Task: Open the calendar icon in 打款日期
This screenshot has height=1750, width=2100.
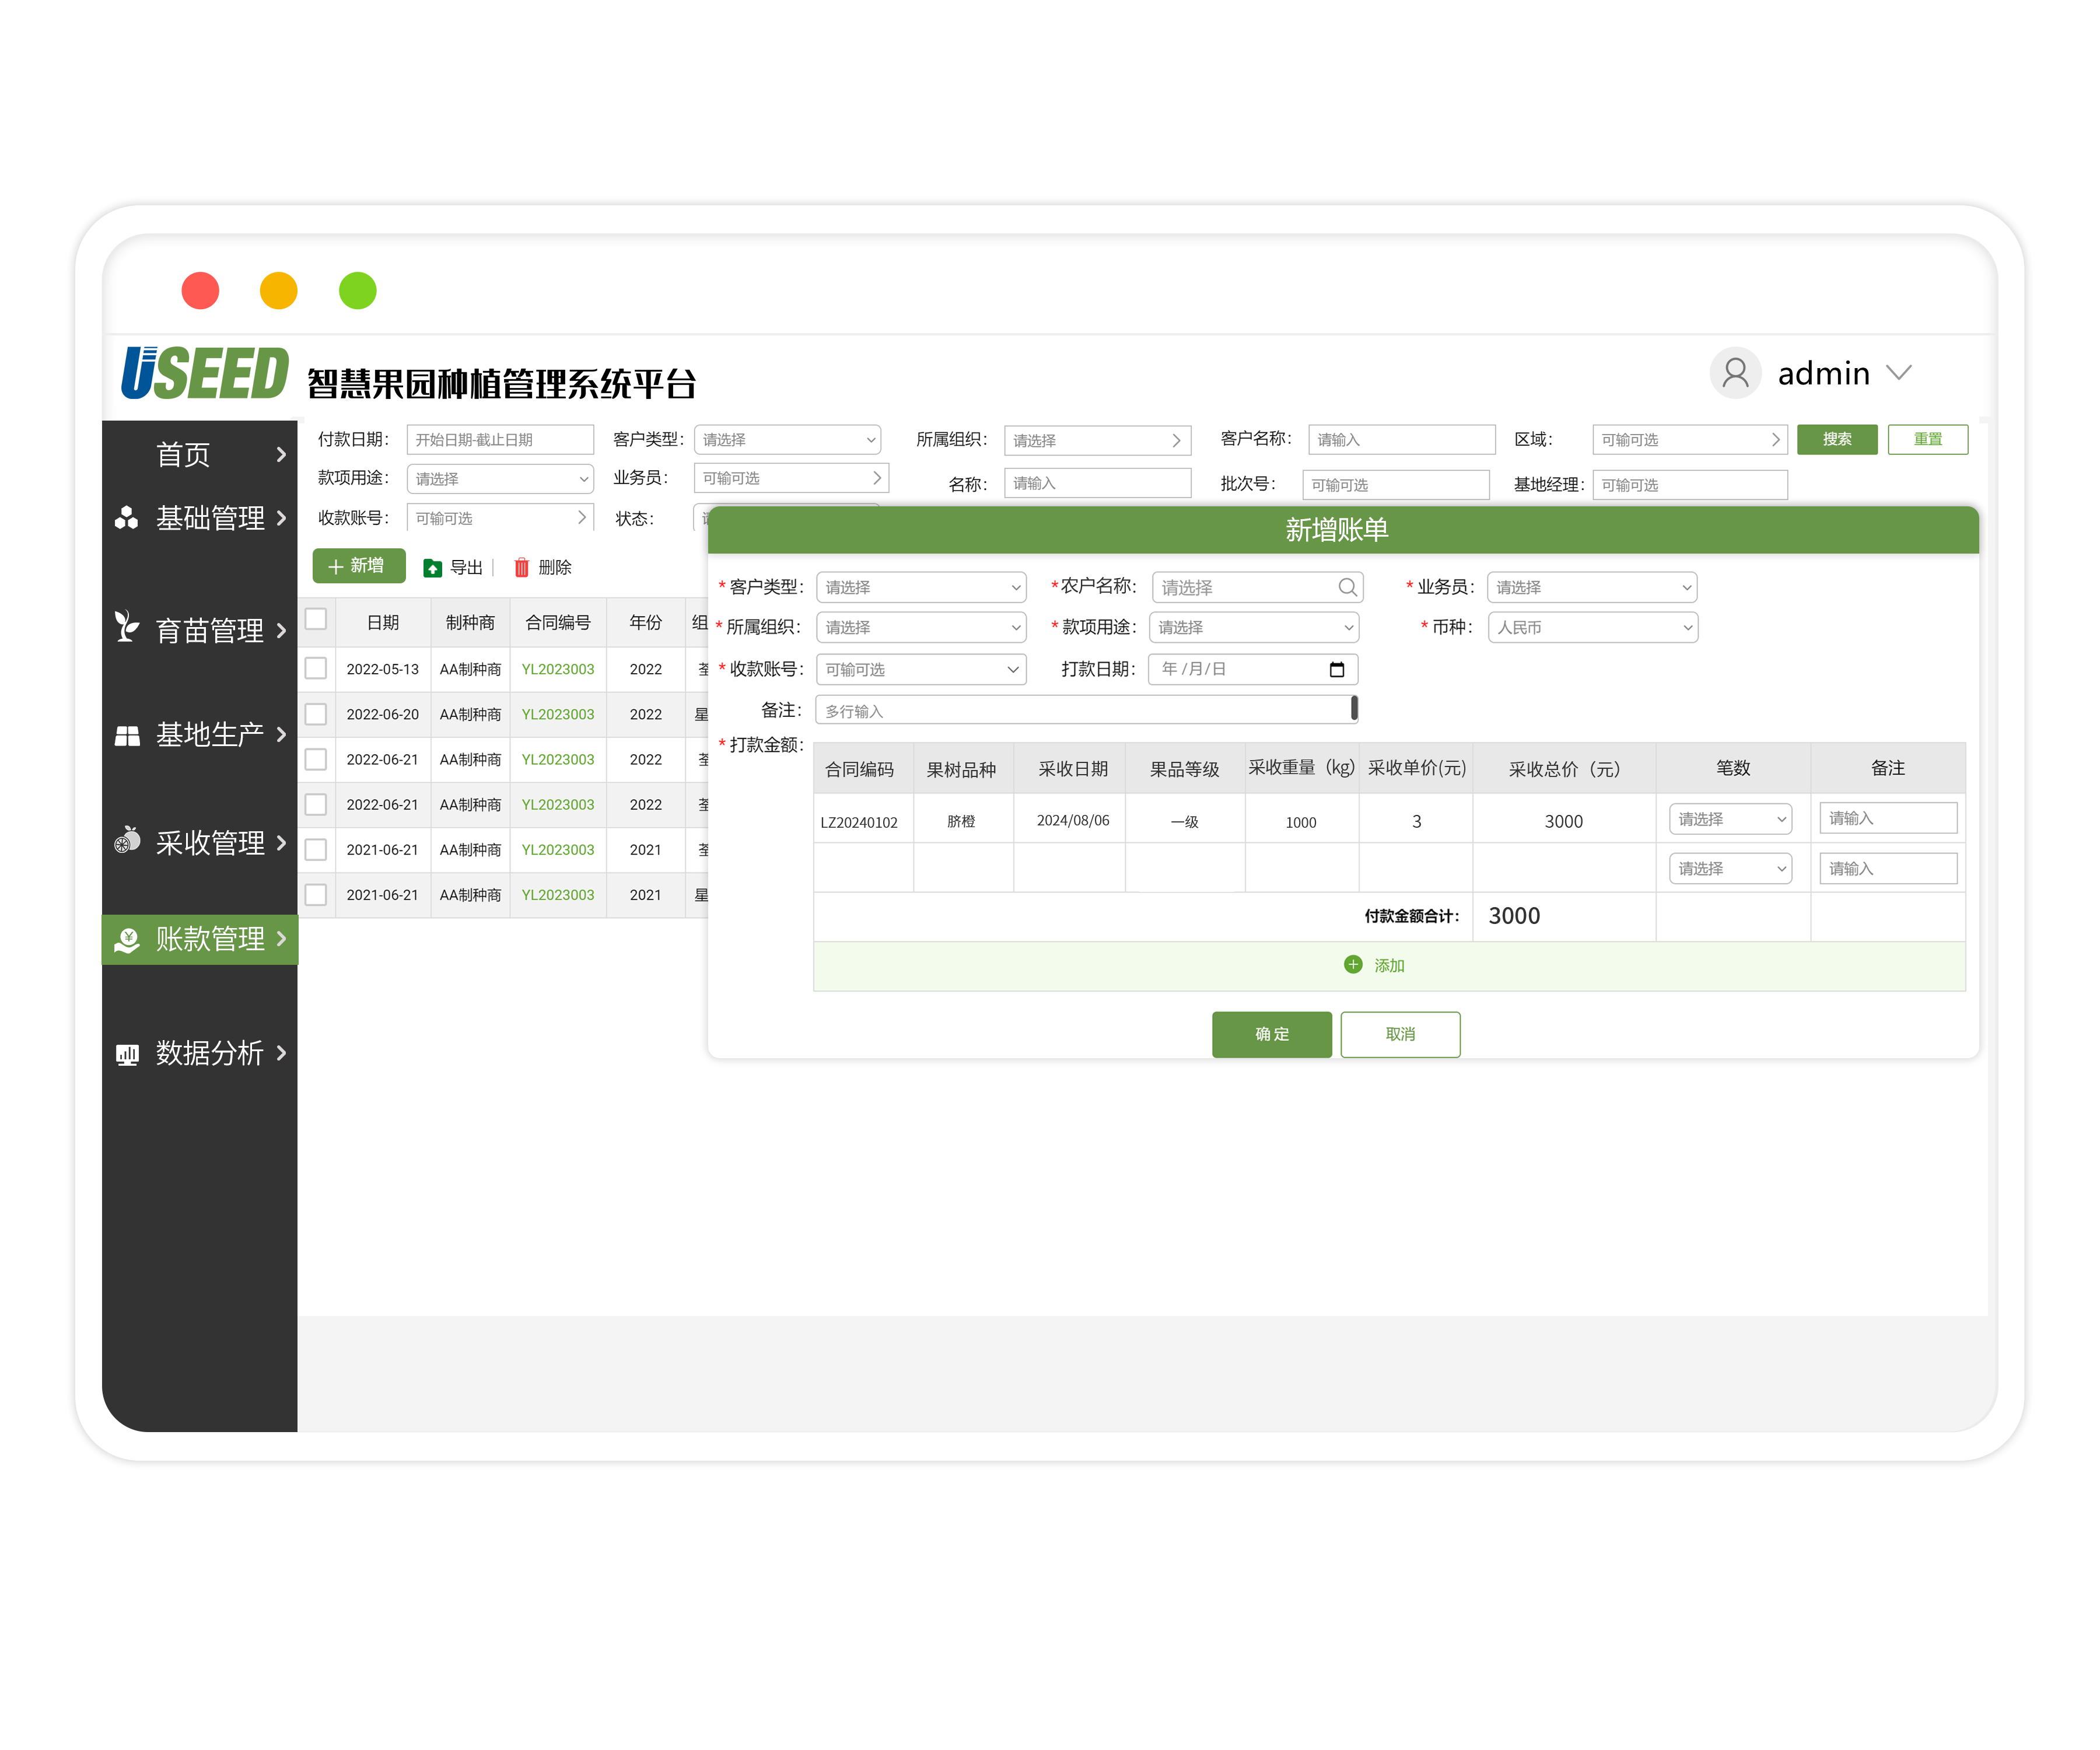Action: [x=1336, y=669]
